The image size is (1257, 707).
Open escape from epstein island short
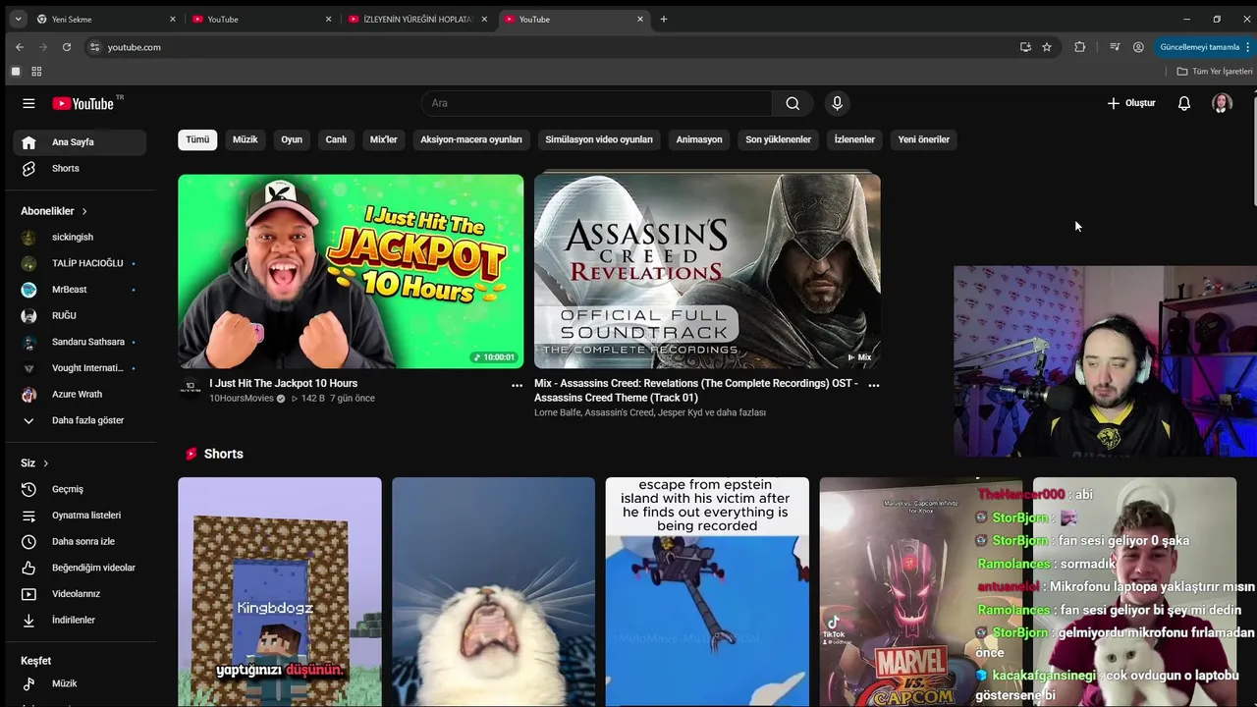[707, 592]
